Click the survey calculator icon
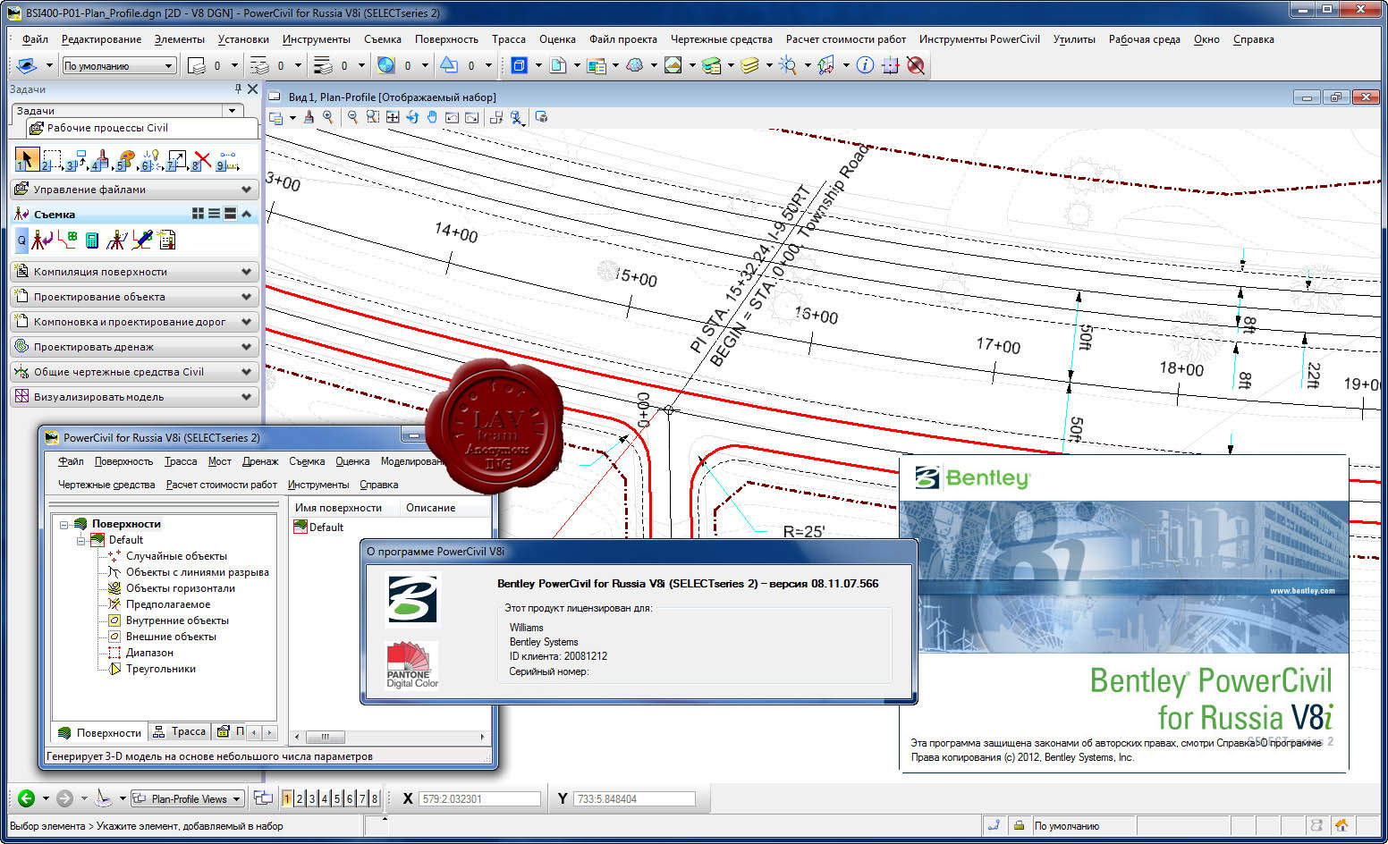 91,240
